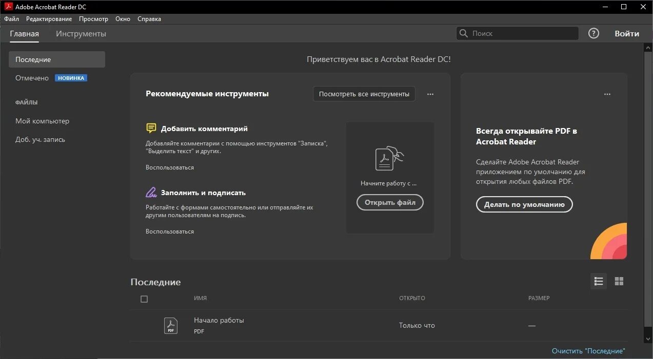Open the Файл menu
This screenshot has height=359, width=653.
tap(11, 19)
